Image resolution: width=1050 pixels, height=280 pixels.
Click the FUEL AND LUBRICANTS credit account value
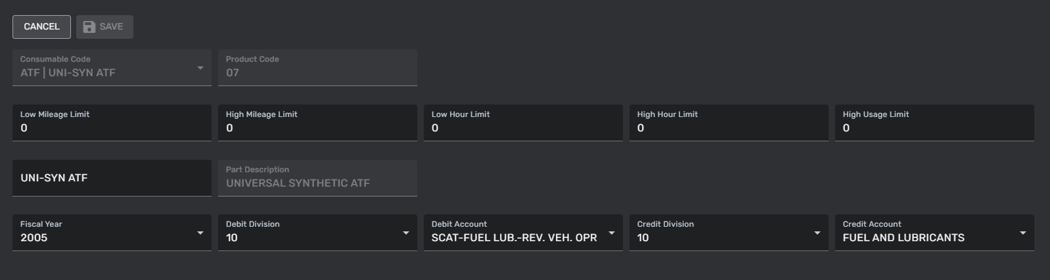pos(903,238)
